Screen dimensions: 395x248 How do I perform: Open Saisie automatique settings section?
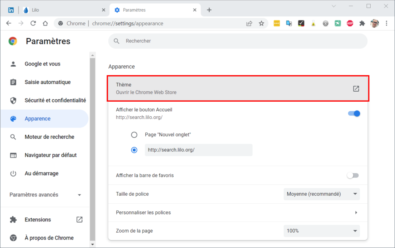[45, 82]
